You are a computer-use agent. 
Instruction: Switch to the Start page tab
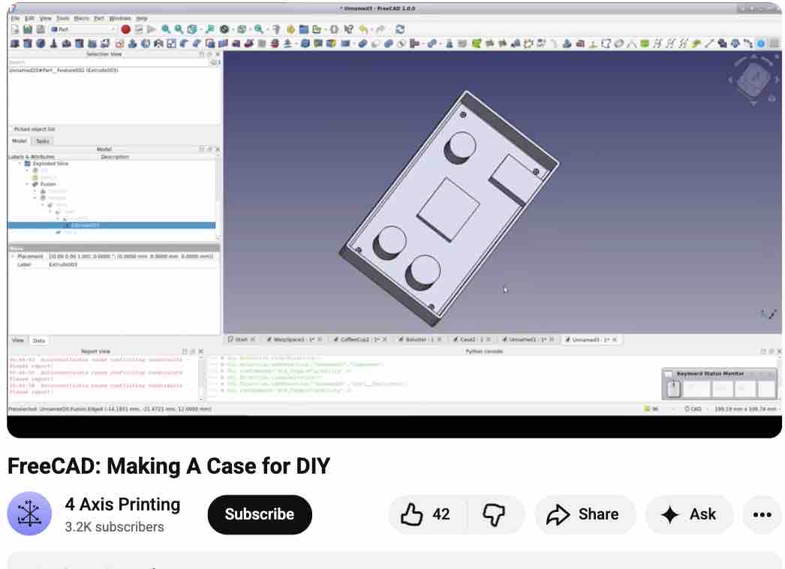tap(242, 339)
